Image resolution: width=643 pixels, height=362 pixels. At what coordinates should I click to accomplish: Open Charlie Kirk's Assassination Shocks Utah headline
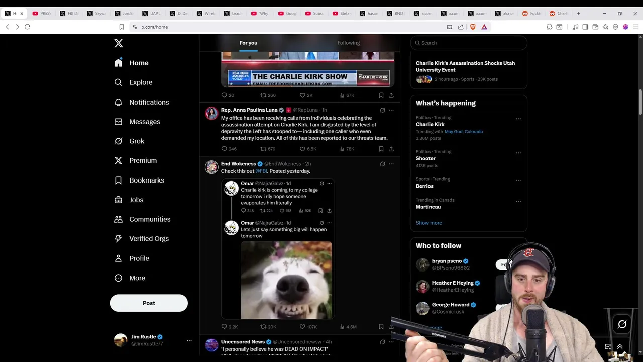click(x=465, y=67)
